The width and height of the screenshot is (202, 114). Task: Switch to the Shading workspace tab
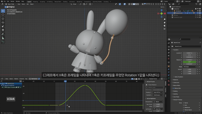pos(65,2)
